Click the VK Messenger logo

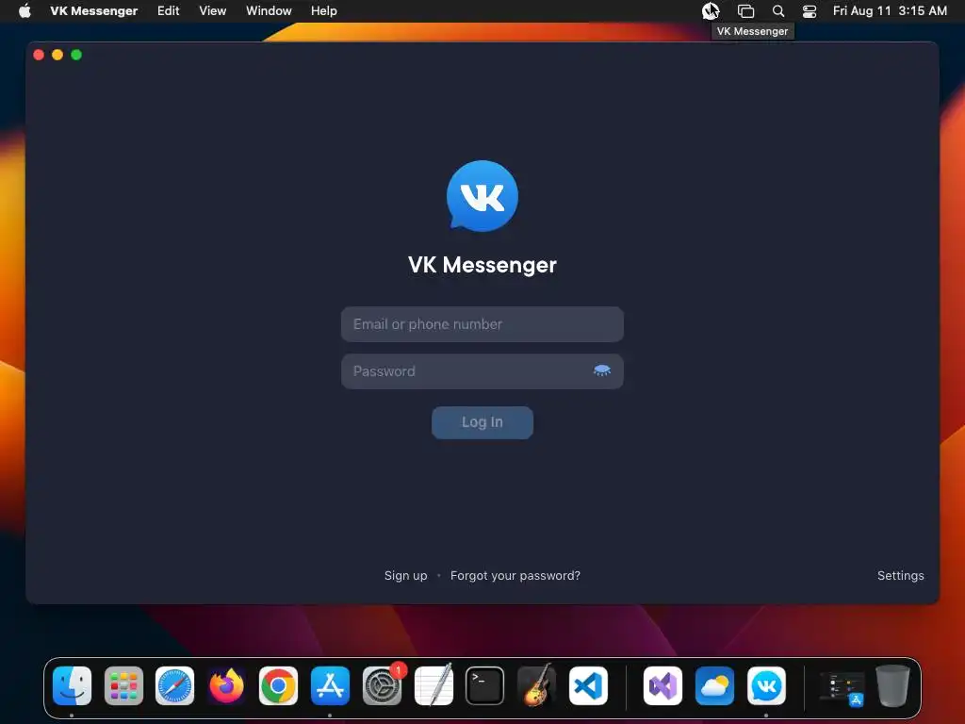coord(482,196)
